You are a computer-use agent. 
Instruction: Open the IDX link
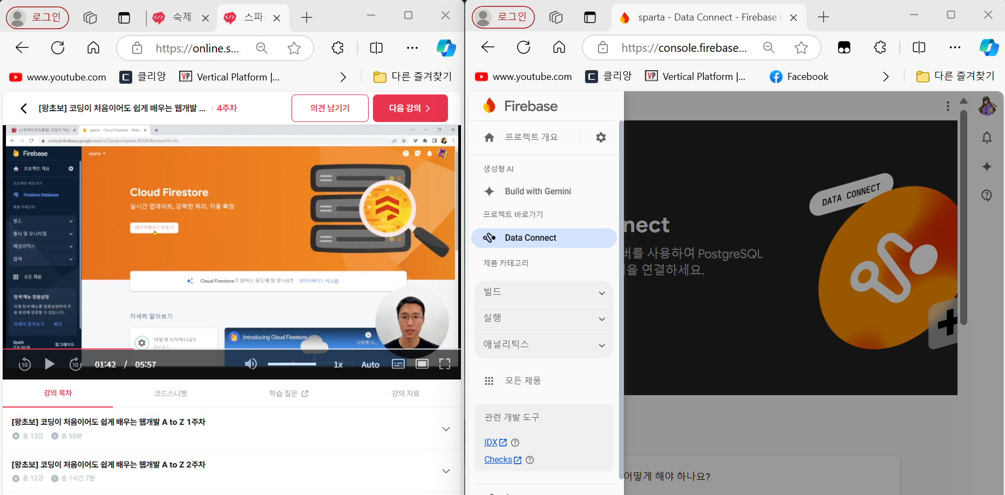tap(495, 443)
